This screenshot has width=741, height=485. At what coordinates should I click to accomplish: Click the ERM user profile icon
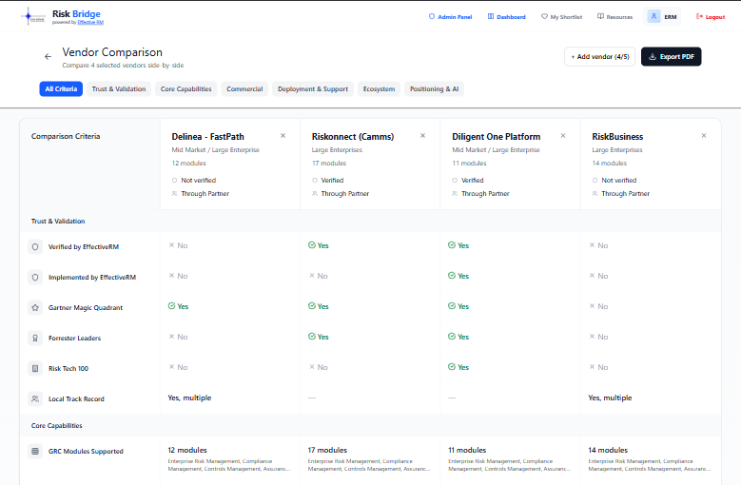point(653,16)
